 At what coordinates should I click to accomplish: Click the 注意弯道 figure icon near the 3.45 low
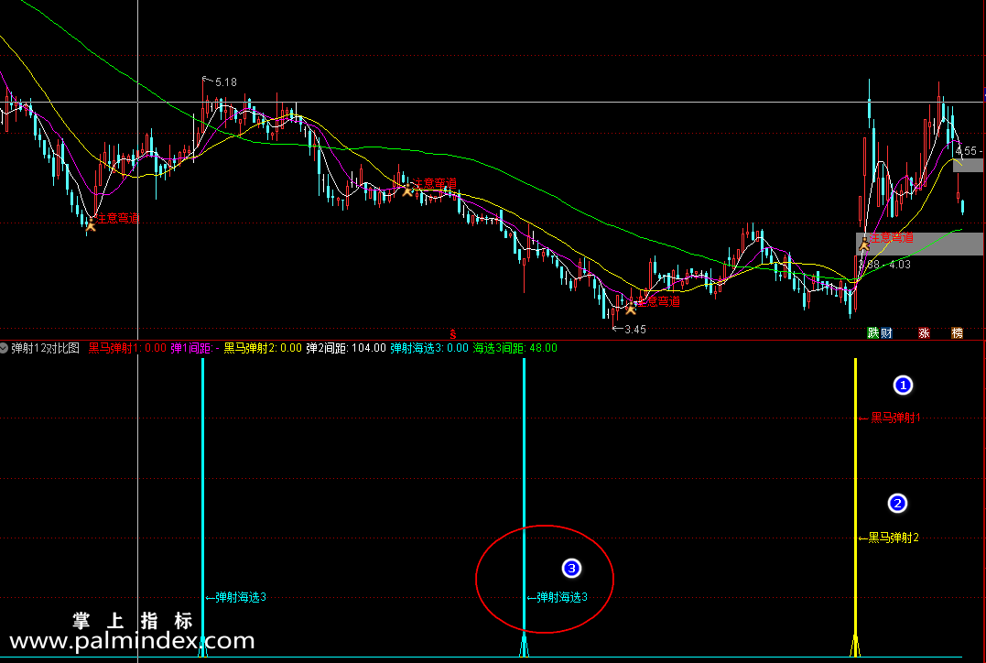click(630, 307)
